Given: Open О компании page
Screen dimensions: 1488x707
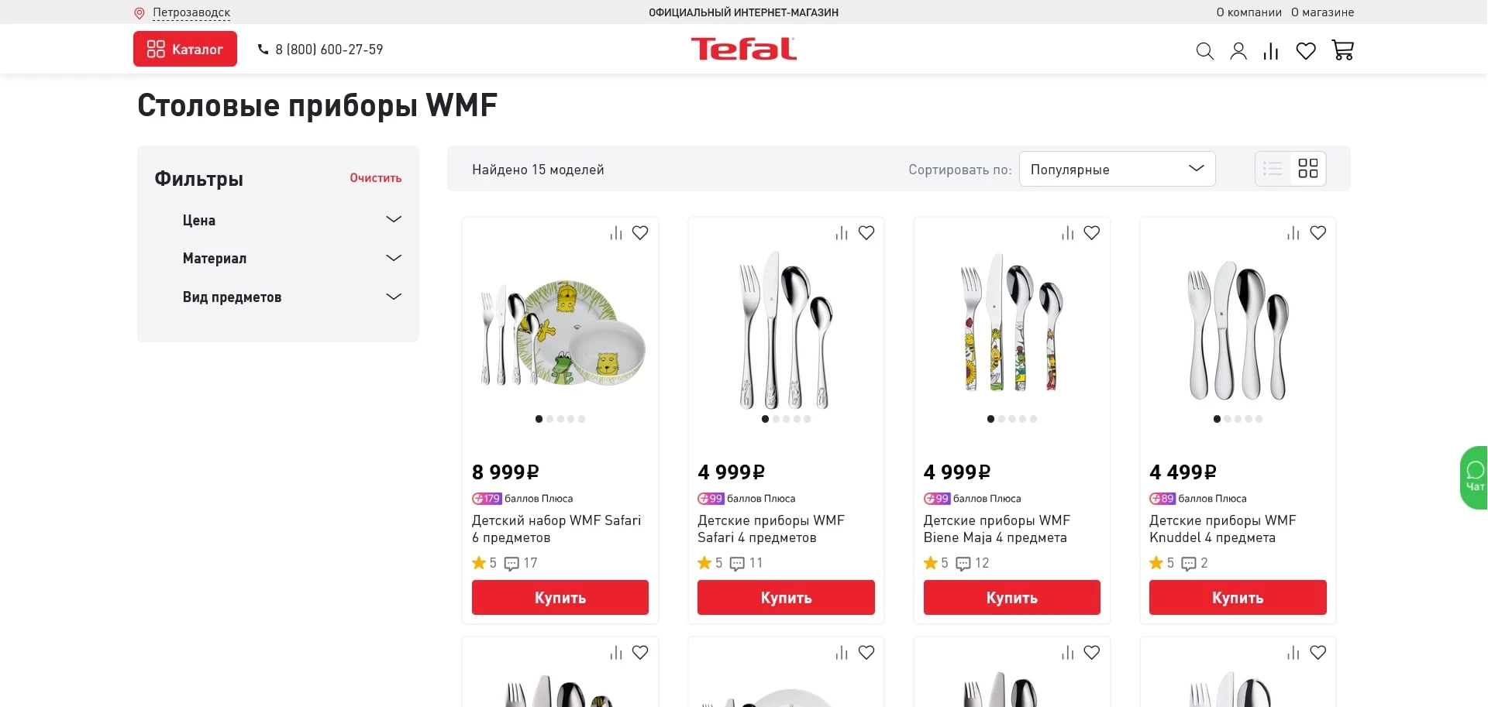Looking at the screenshot, I should pyautogui.click(x=1248, y=12).
